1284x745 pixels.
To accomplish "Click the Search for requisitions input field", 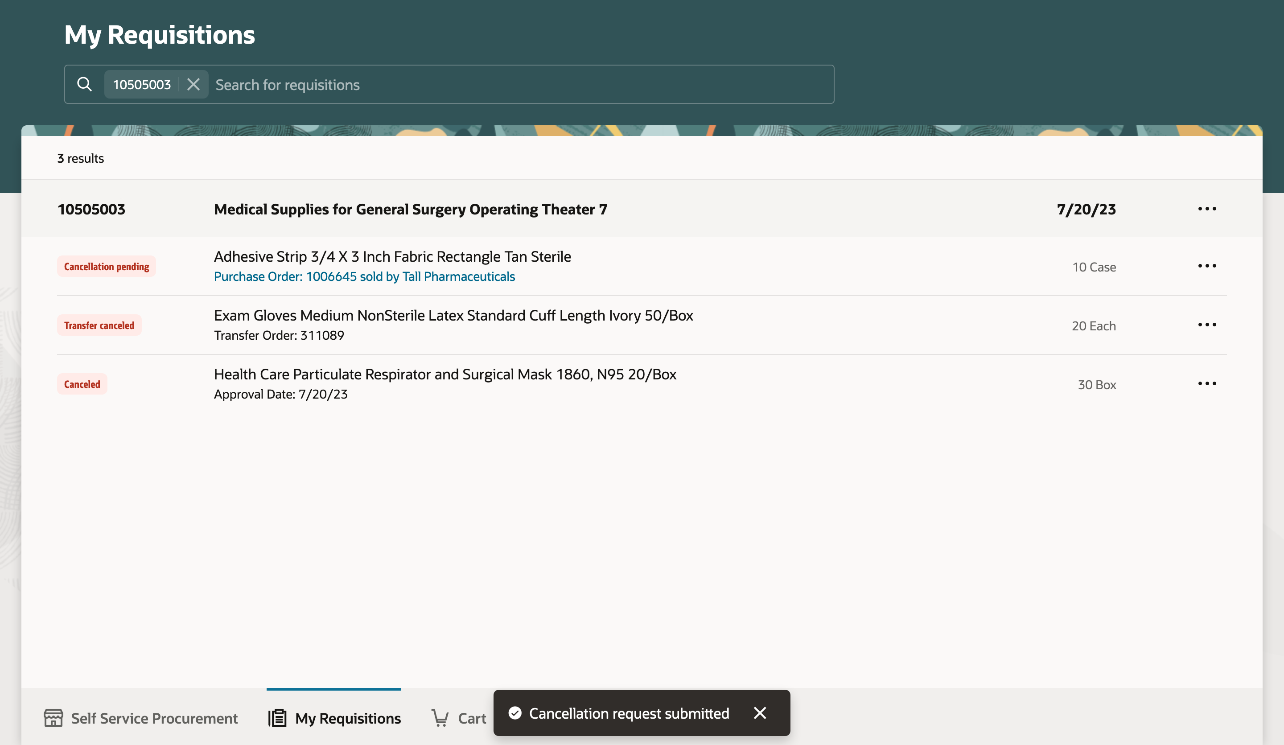I will click(510, 85).
